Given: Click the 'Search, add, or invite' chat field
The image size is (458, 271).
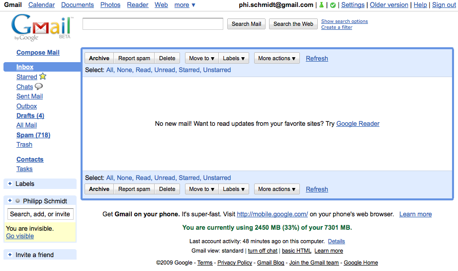Looking at the screenshot, I should point(40,214).
